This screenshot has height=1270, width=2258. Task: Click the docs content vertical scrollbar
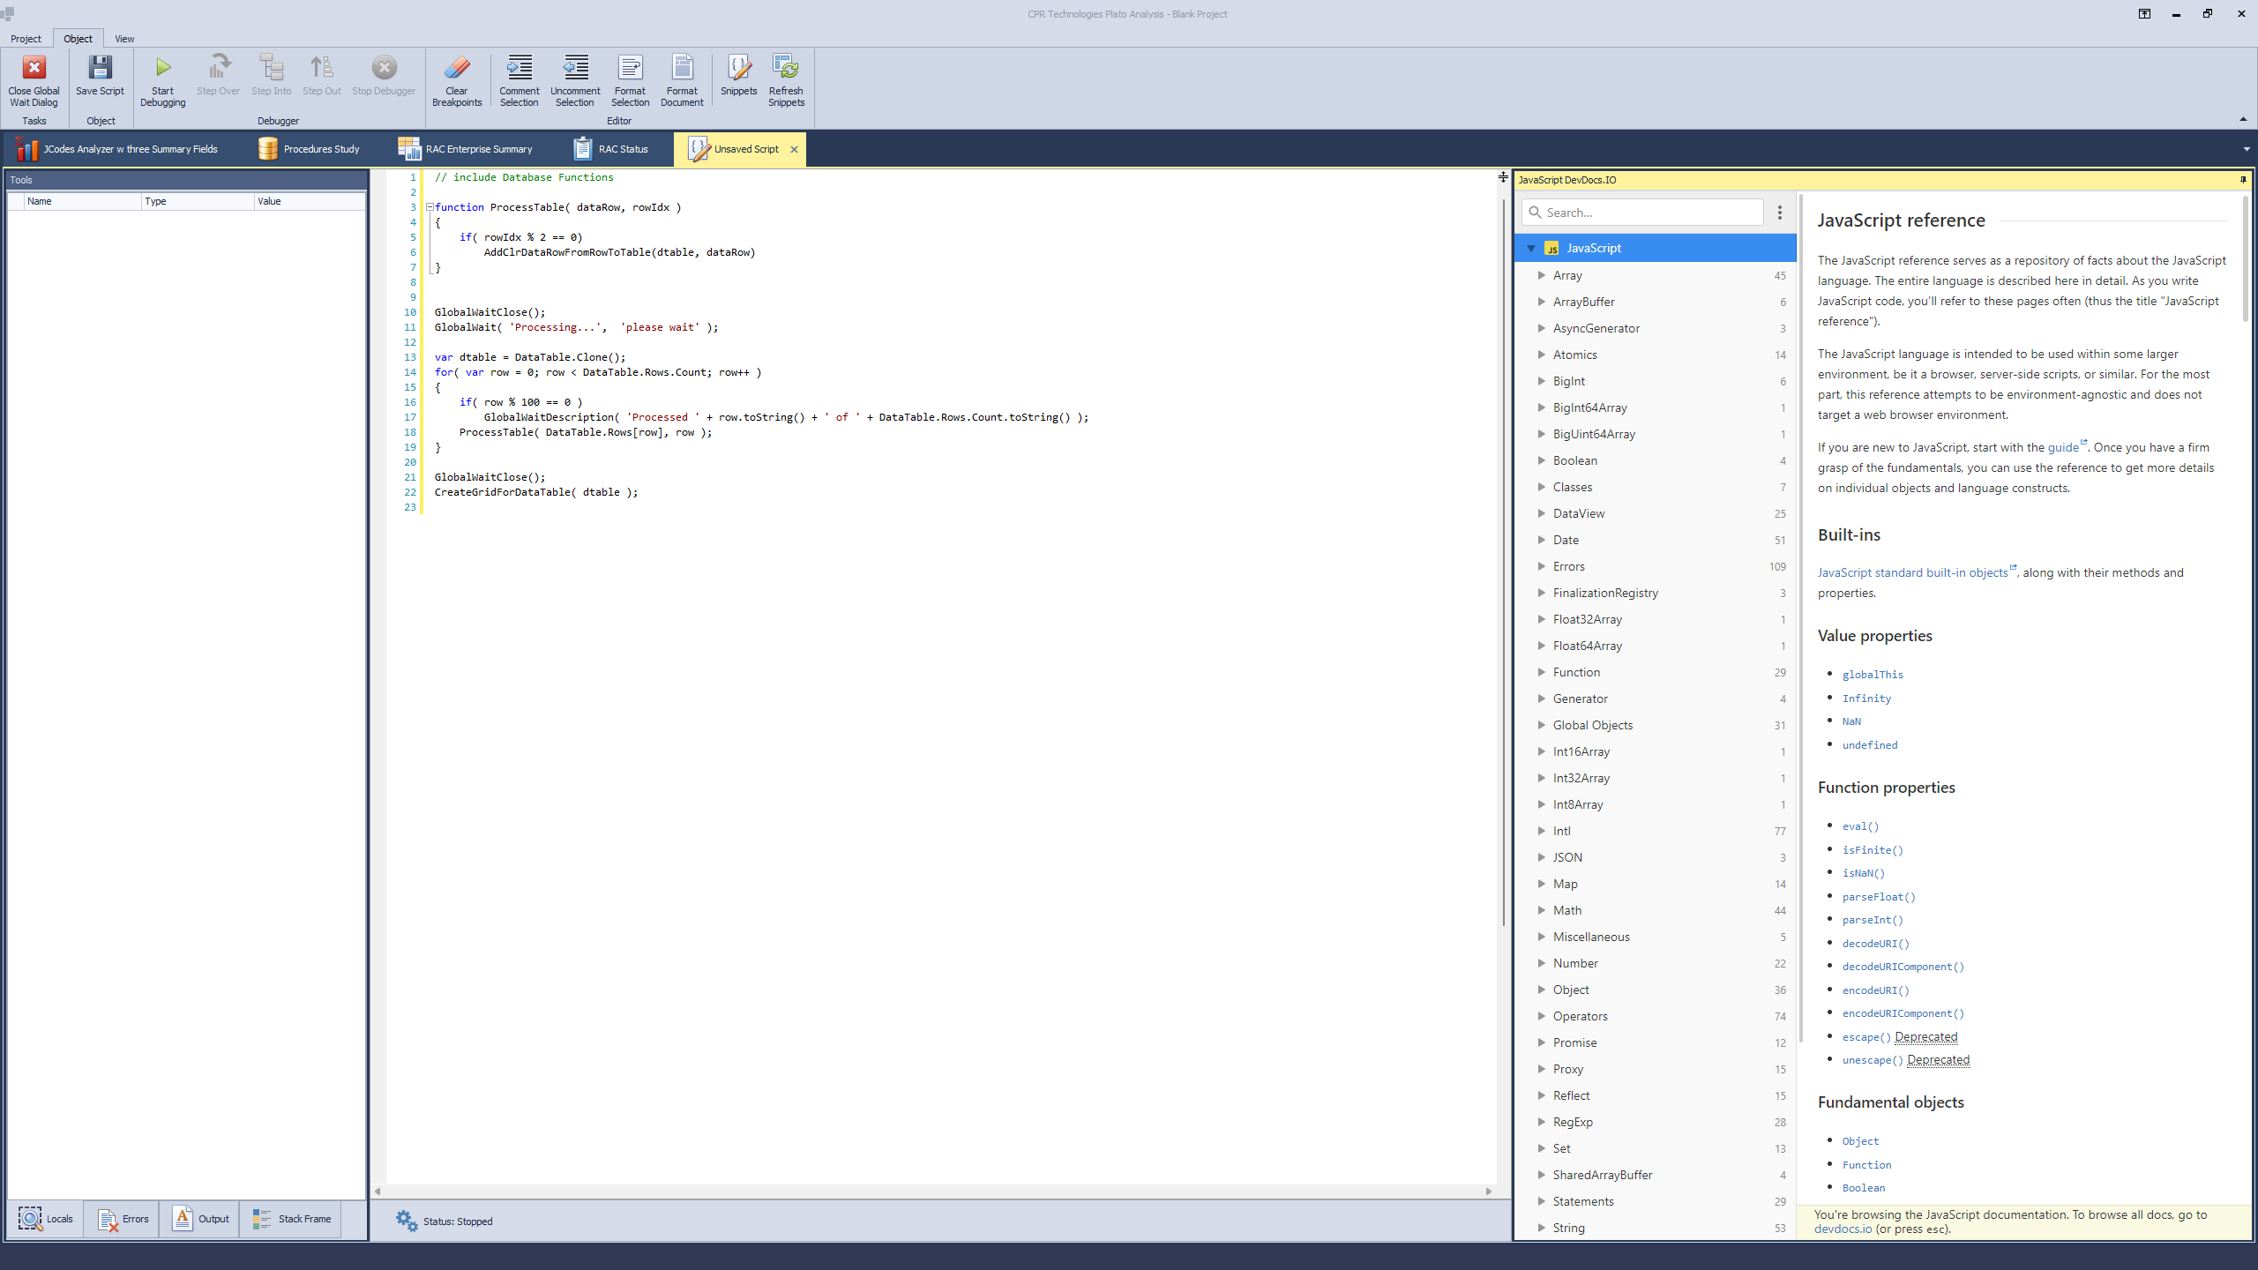click(2245, 259)
